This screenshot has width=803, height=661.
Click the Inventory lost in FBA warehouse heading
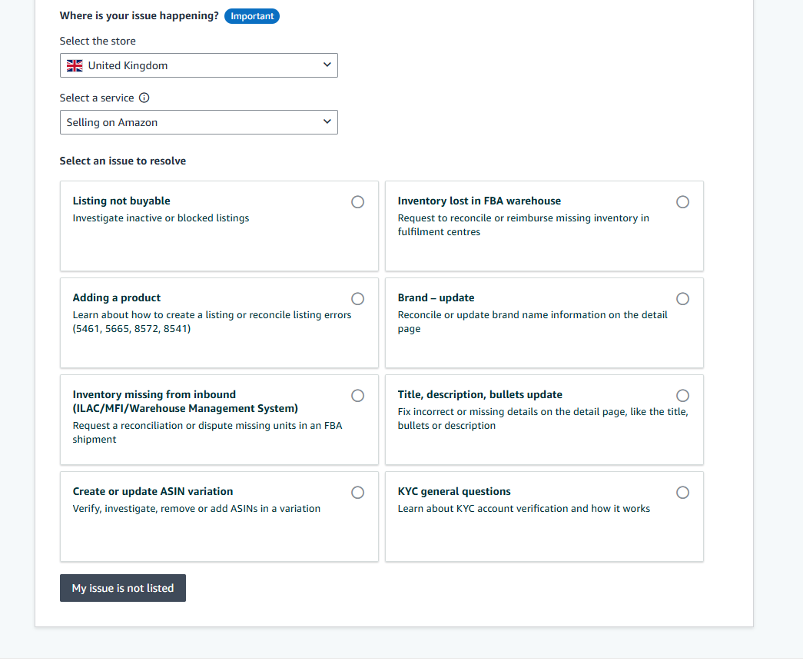click(x=479, y=201)
